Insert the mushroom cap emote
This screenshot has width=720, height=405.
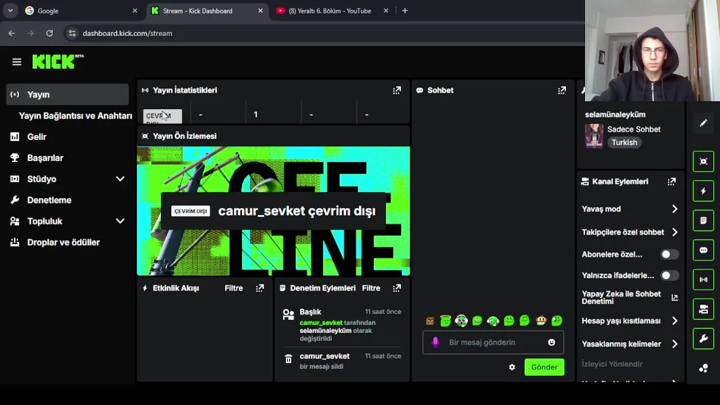click(541, 321)
